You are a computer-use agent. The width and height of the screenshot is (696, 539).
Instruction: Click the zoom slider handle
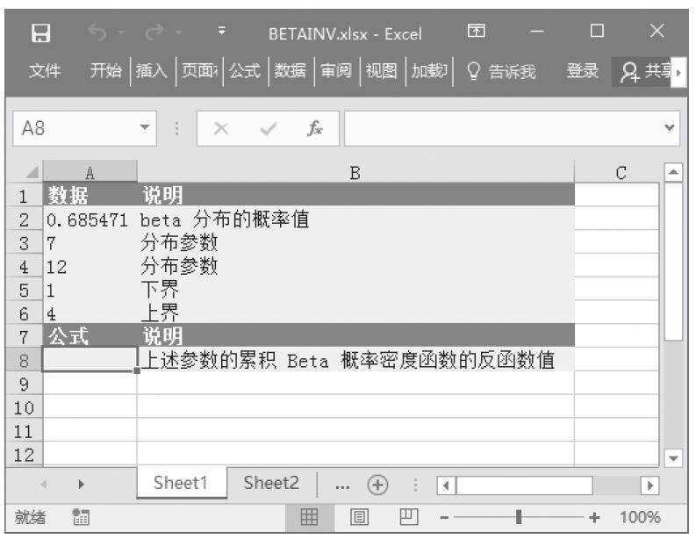(521, 518)
